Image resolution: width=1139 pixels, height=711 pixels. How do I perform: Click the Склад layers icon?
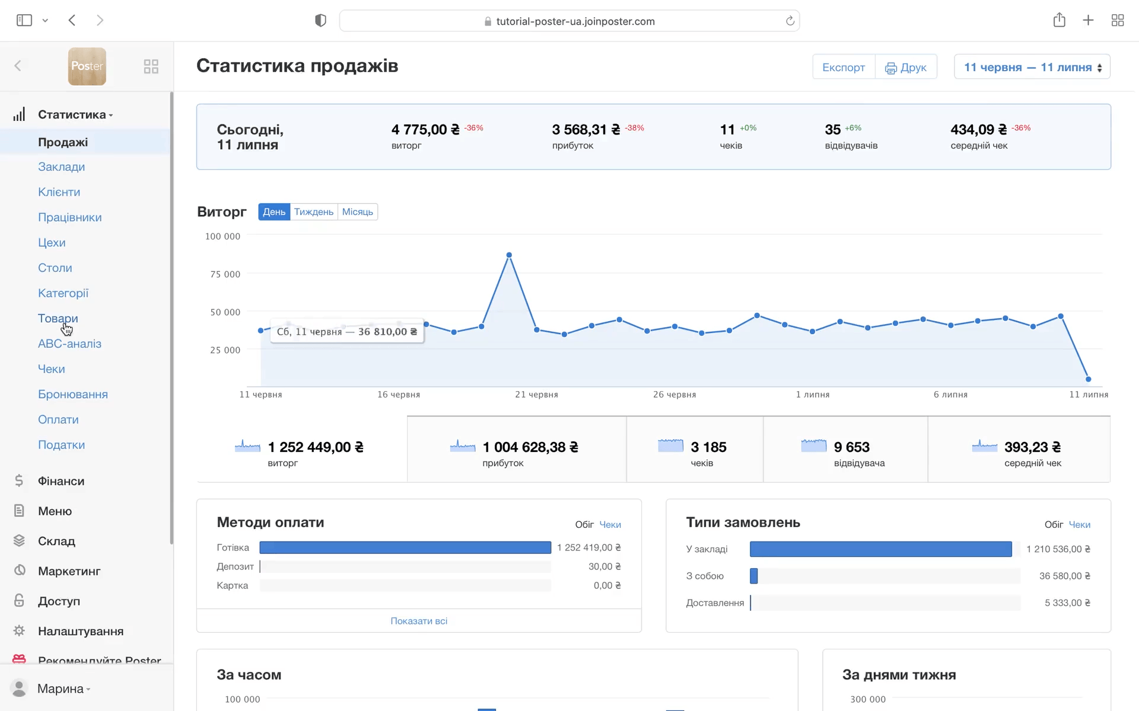(19, 540)
